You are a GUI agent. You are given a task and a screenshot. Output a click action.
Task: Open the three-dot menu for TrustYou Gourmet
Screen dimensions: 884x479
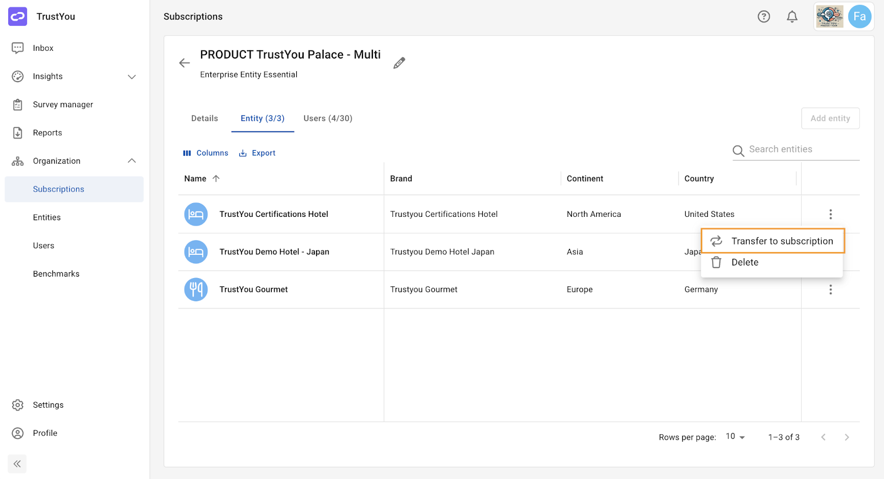pos(830,290)
